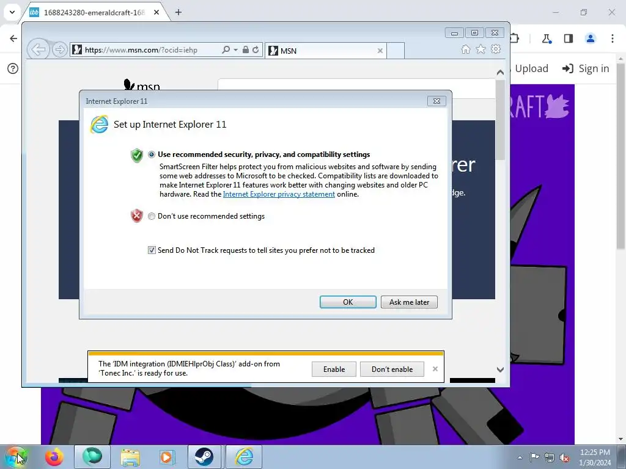Click Chrome back arrow button
The image size is (626, 469).
(13, 38)
